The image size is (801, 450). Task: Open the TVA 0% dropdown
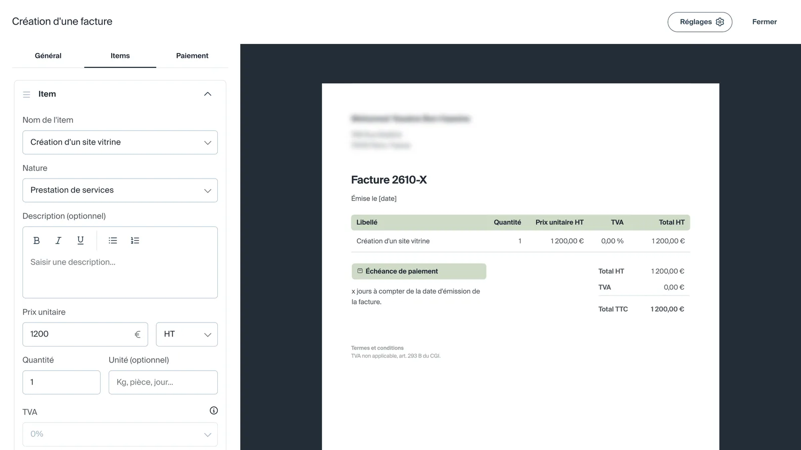point(120,434)
